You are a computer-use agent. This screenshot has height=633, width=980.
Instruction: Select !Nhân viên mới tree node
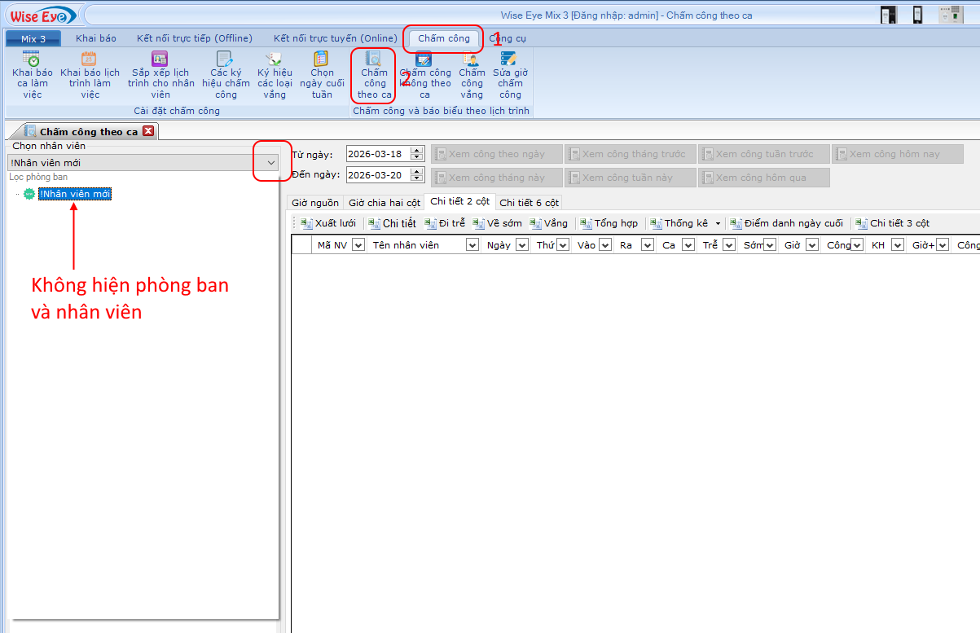pyautogui.click(x=74, y=194)
